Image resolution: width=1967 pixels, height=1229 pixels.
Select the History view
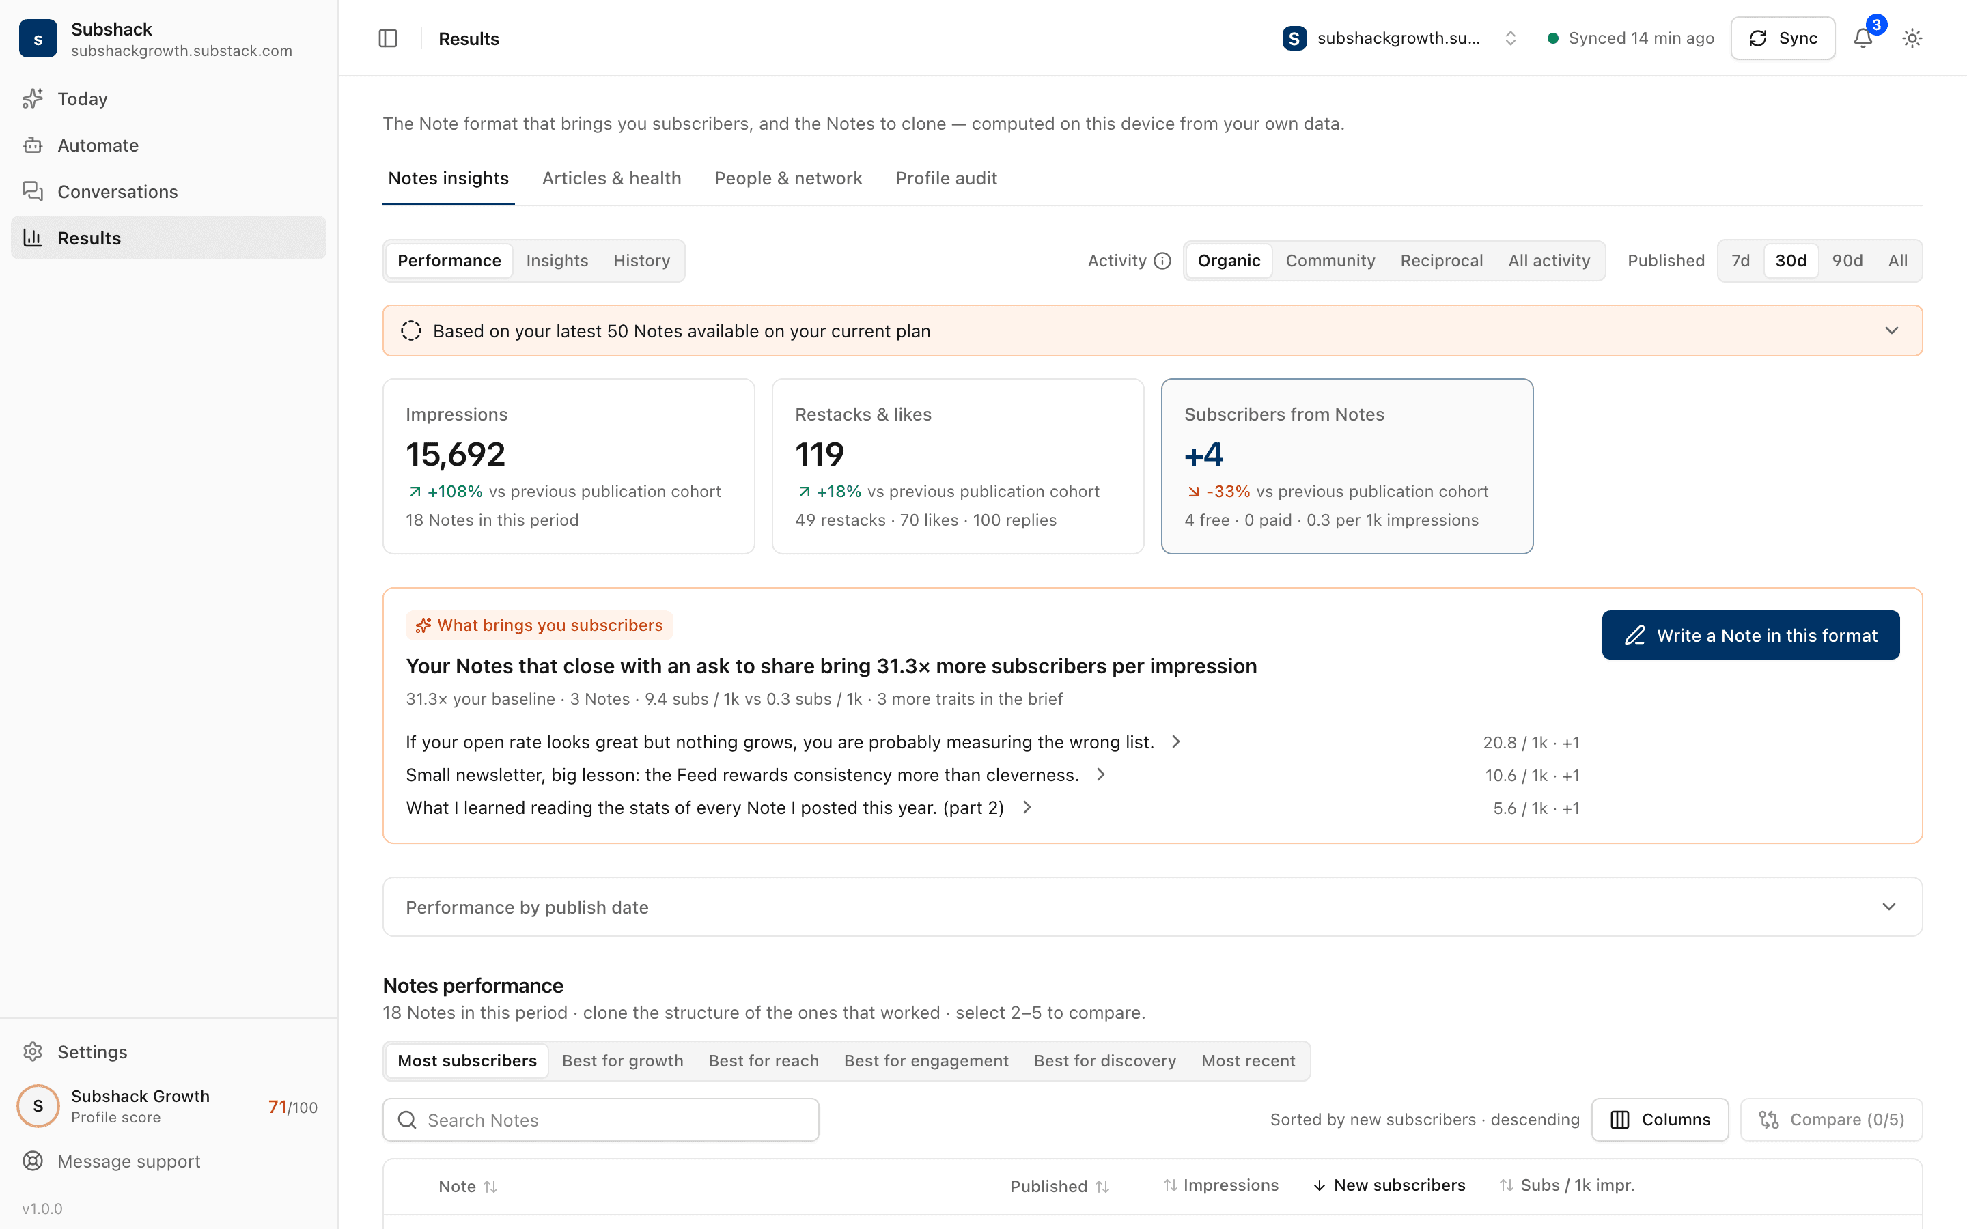[x=641, y=261]
